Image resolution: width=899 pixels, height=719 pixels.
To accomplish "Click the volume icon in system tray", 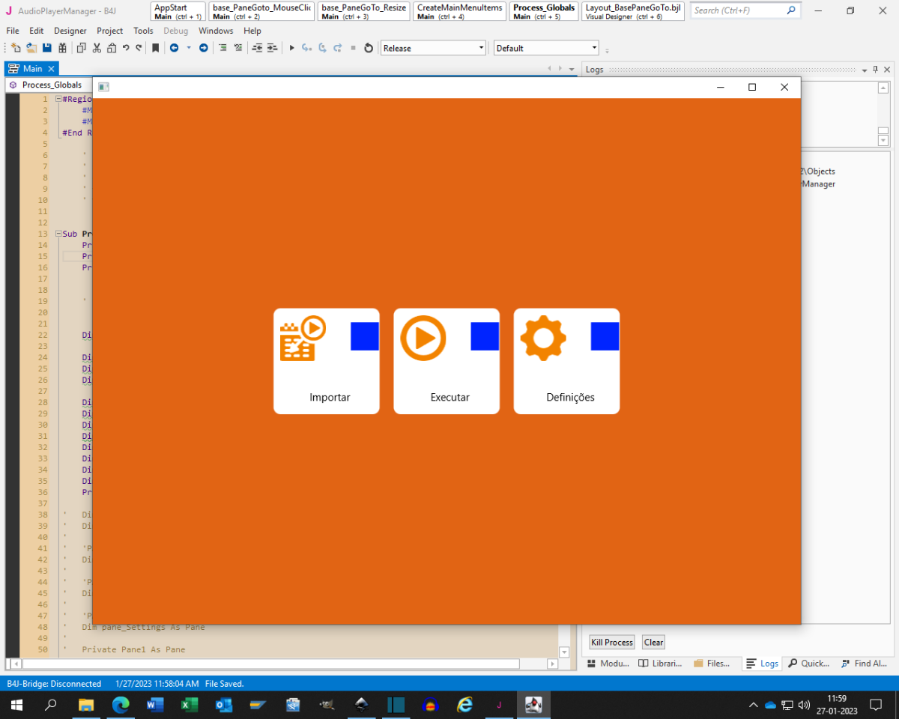I will 804,705.
